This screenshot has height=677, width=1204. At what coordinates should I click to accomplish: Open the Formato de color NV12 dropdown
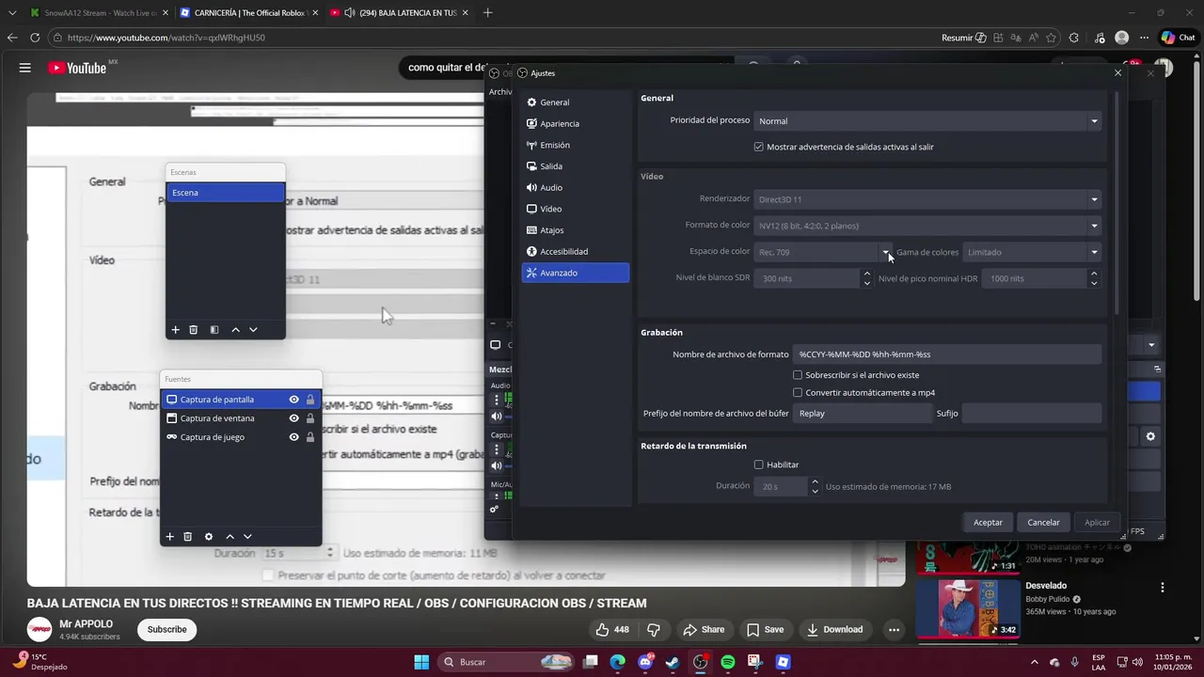(x=927, y=226)
